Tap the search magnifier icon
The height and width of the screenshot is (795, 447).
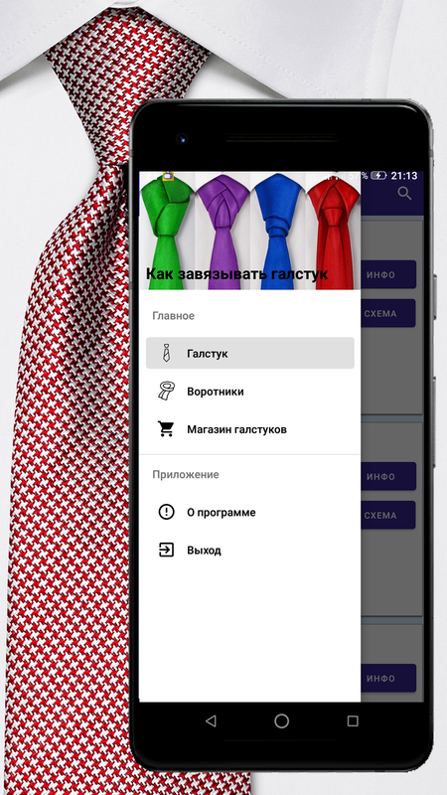click(x=404, y=193)
